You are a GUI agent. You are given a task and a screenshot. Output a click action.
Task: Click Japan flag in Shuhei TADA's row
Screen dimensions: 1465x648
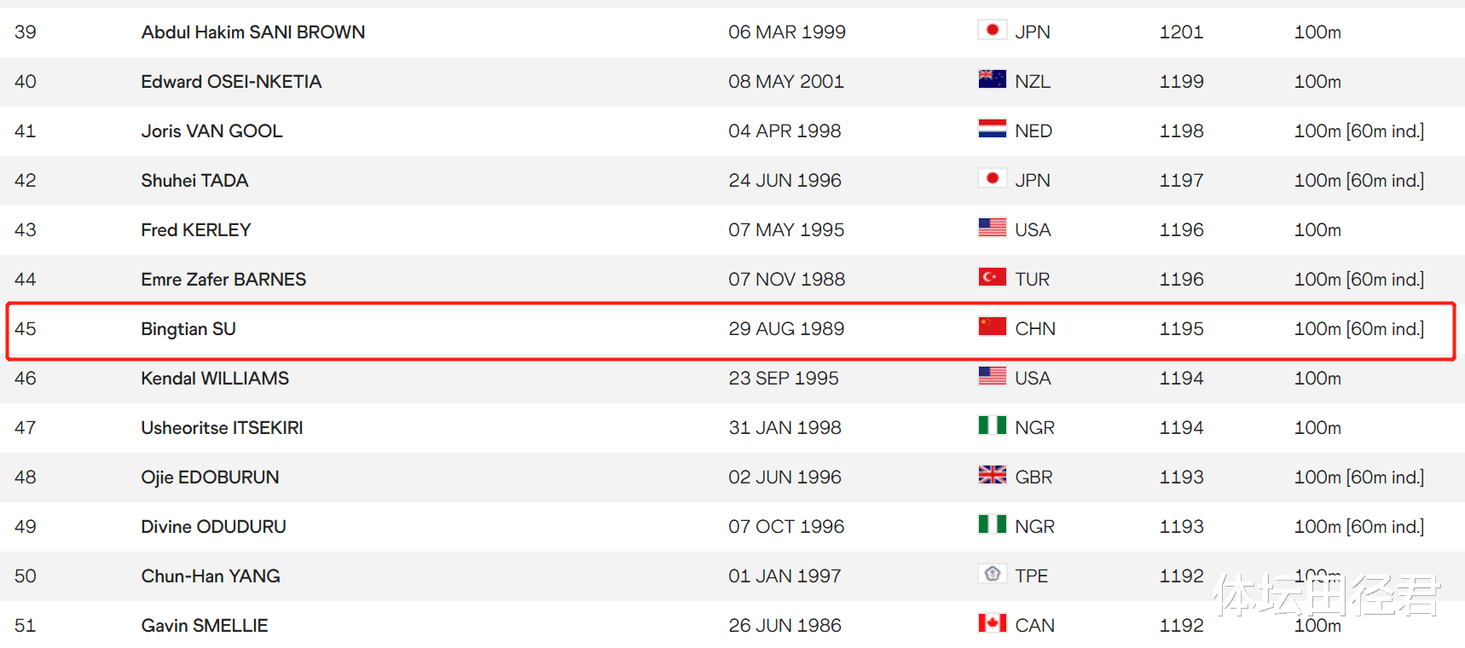click(992, 178)
